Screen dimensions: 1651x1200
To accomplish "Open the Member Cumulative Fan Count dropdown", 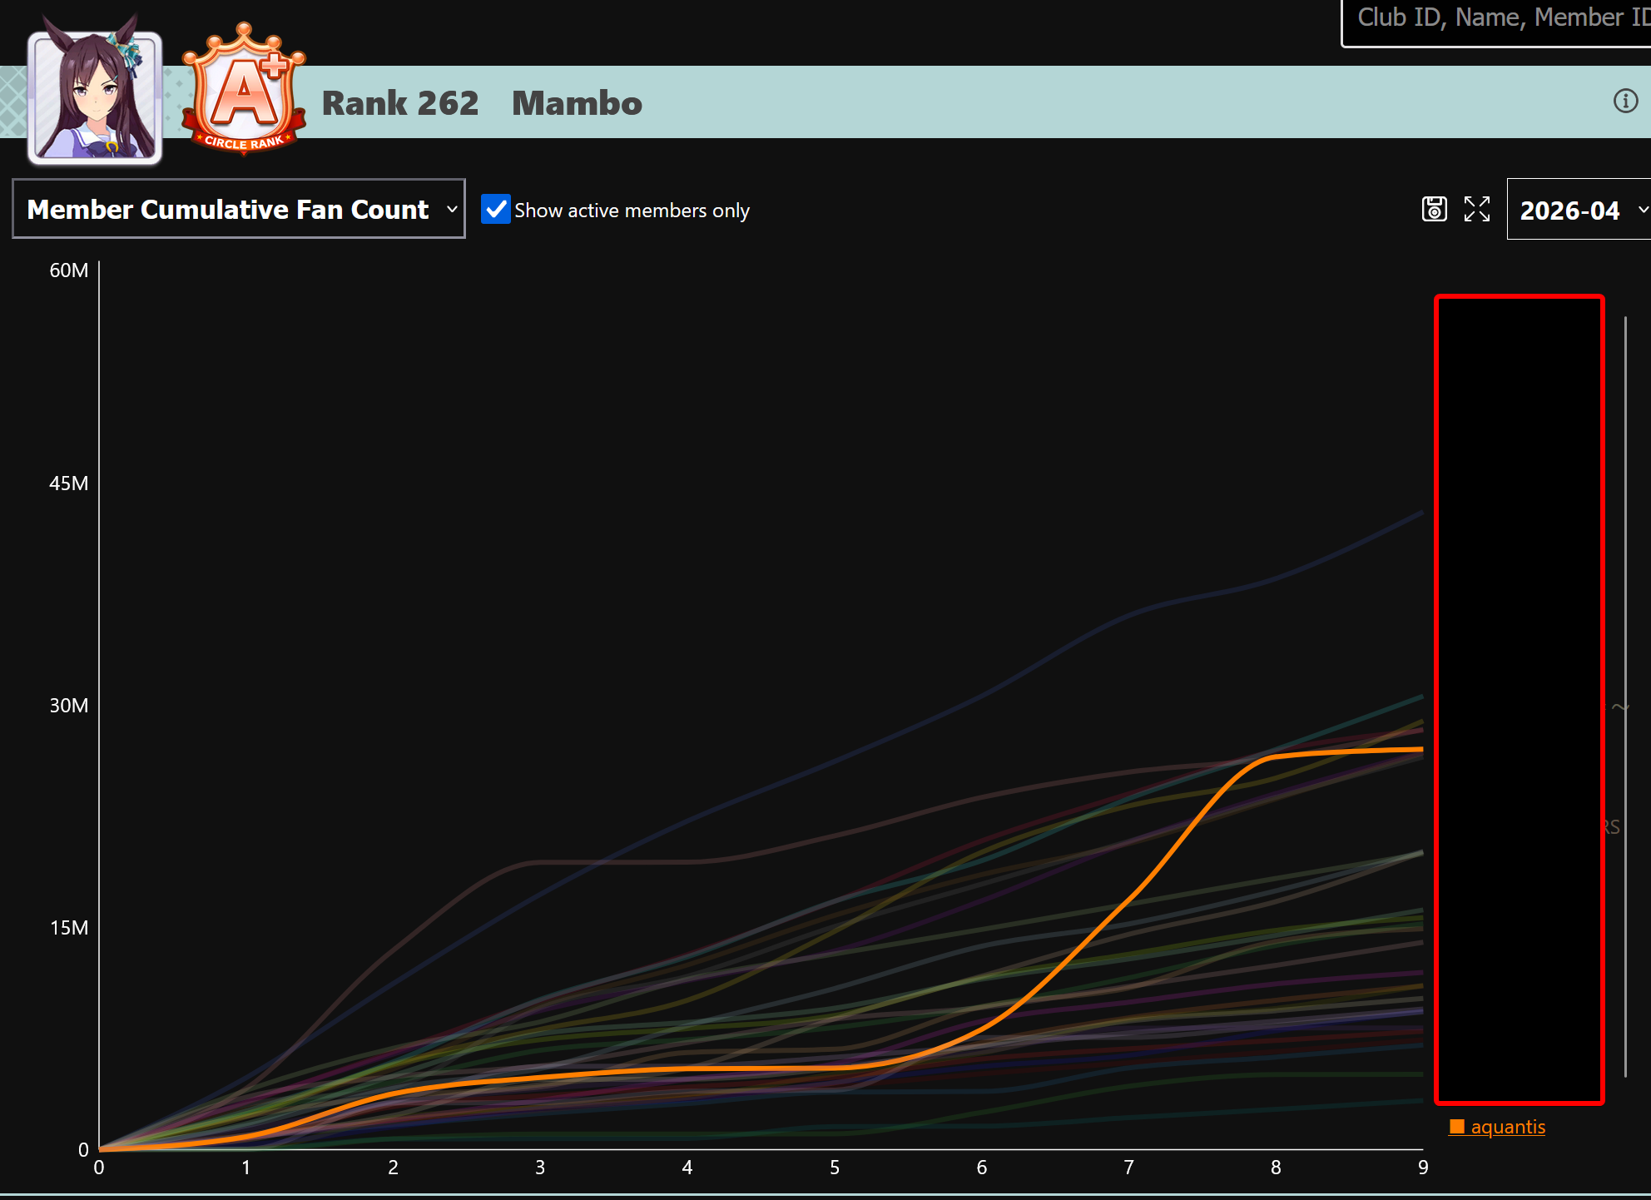I will pos(229,210).
